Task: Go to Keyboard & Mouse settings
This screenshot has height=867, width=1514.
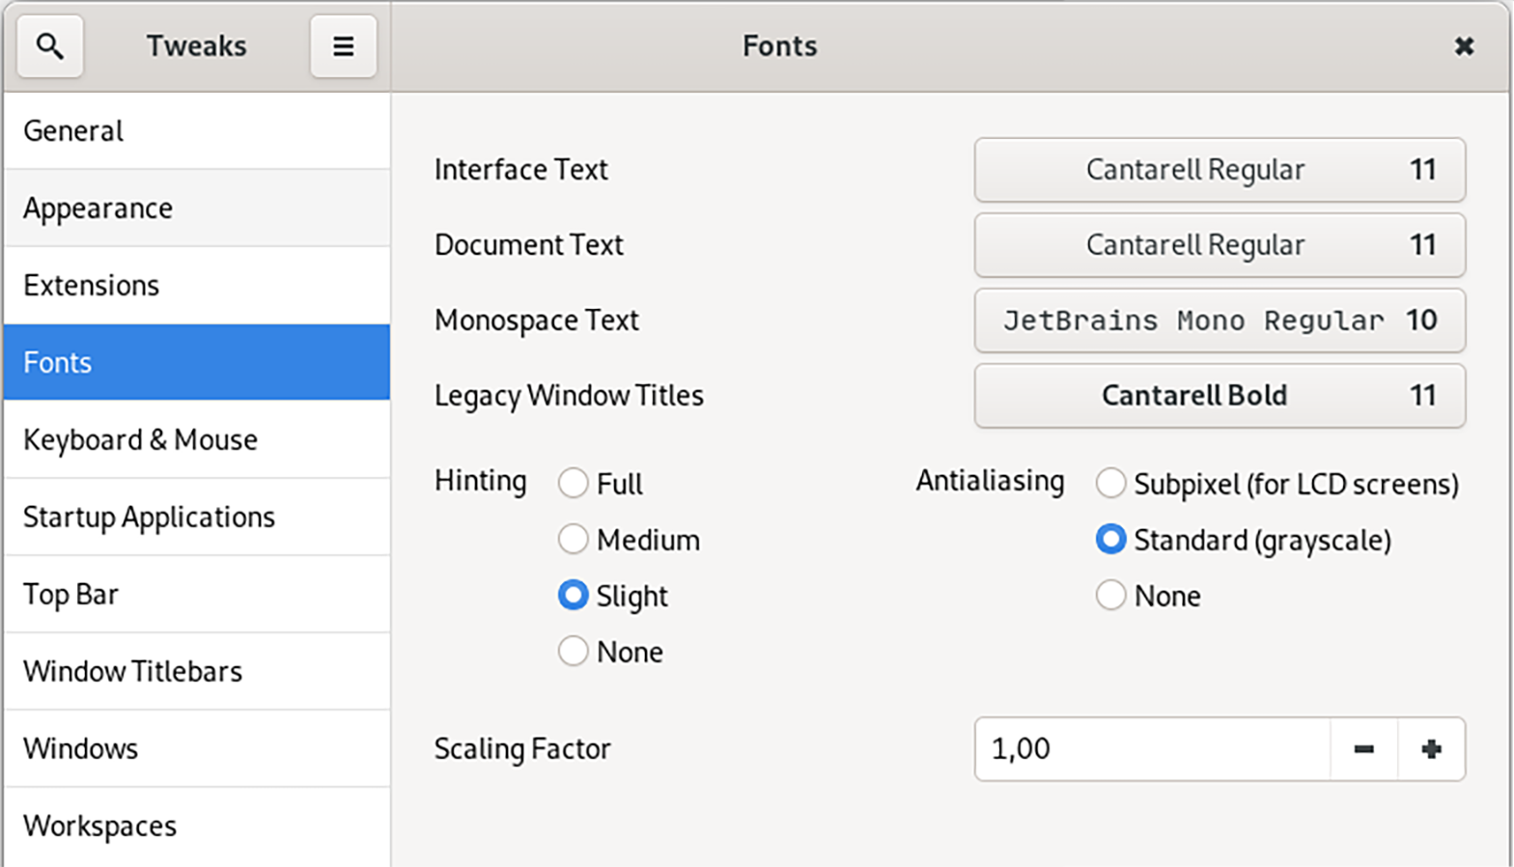Action: tap(197, 440)
